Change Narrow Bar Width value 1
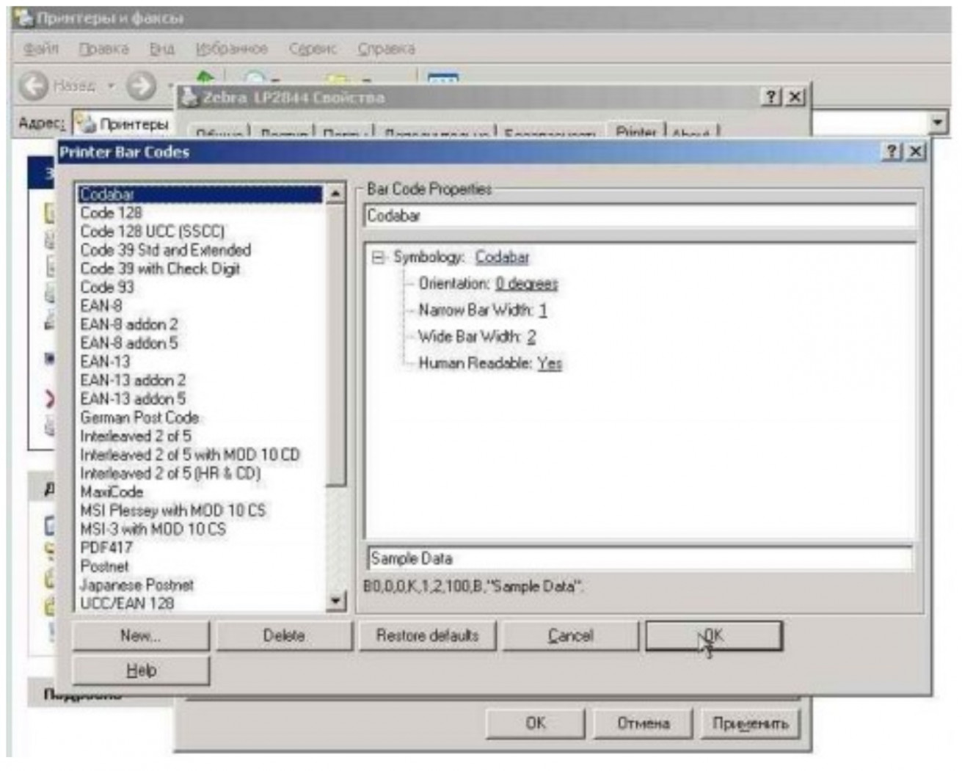 [543, 310]
